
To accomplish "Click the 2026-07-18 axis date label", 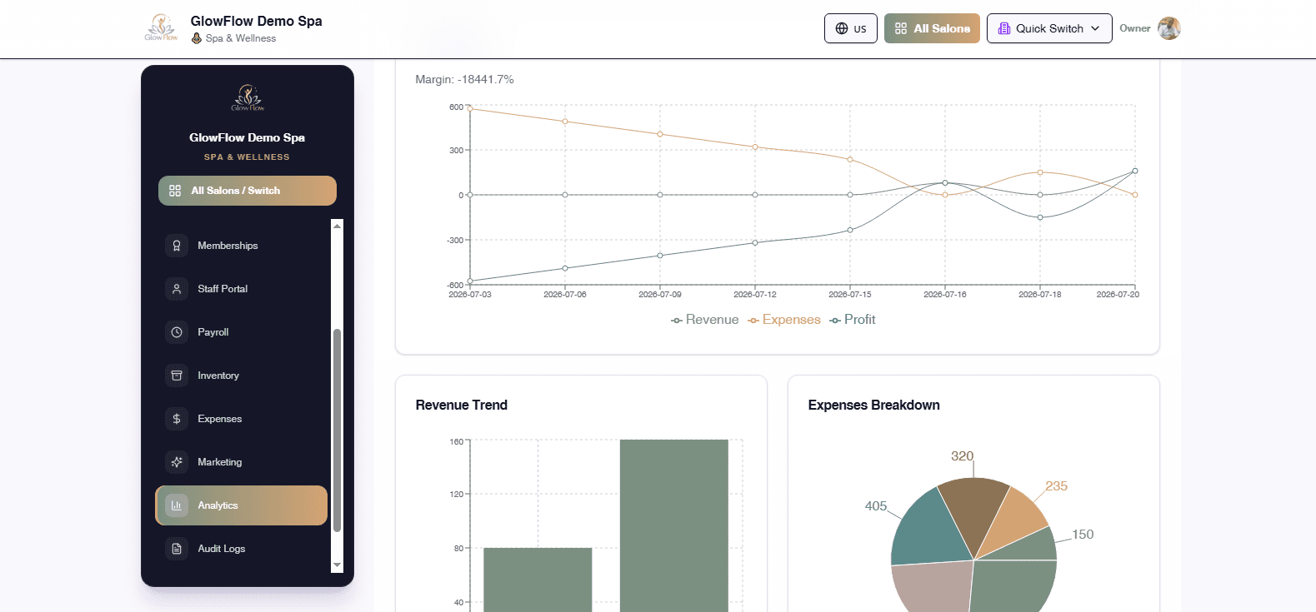I will pyautogui.click(x=1039, y=295).
